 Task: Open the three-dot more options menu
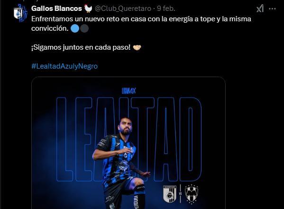click(x=272, y=9)
